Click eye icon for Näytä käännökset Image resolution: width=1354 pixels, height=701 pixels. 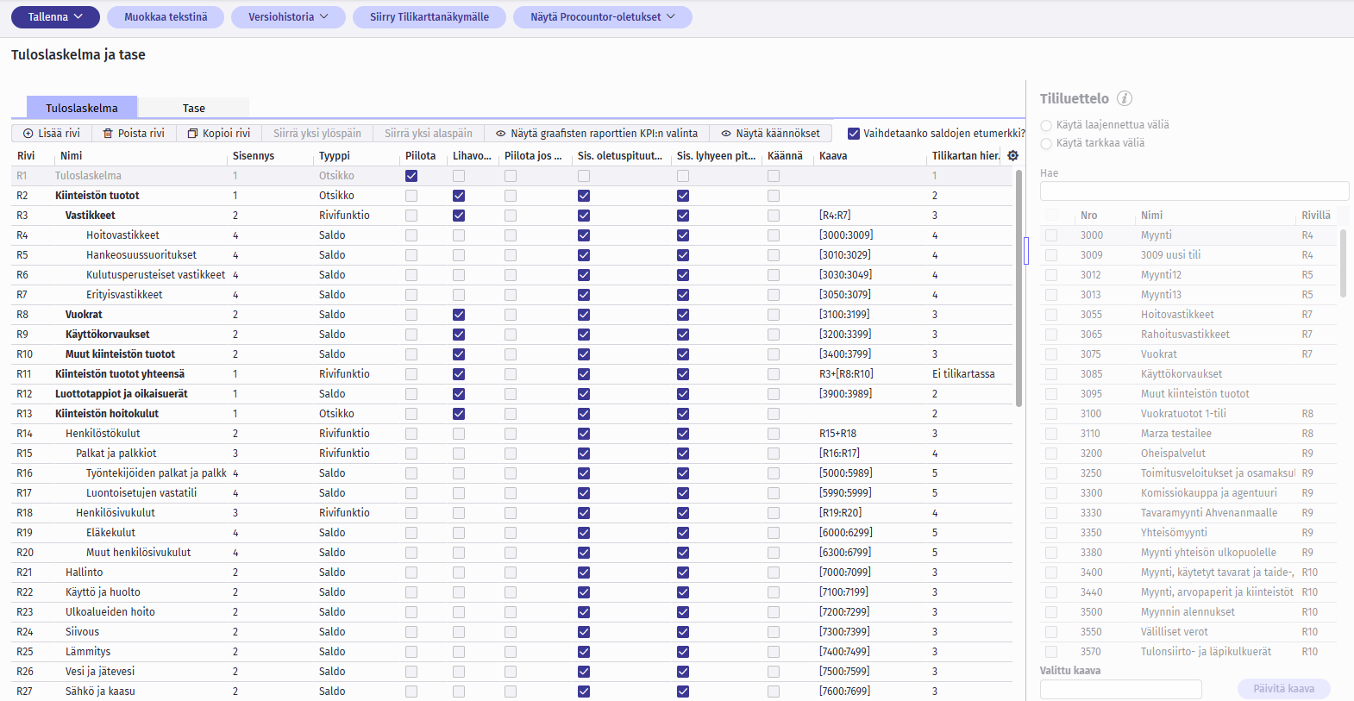[x=726, y=134]
